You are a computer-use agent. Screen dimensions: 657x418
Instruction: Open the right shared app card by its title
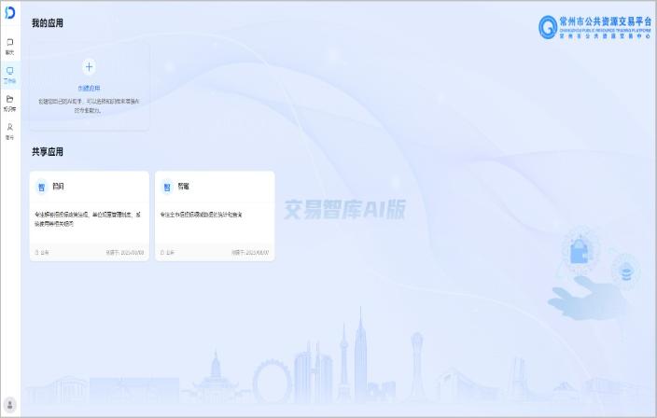pos(184,187)
